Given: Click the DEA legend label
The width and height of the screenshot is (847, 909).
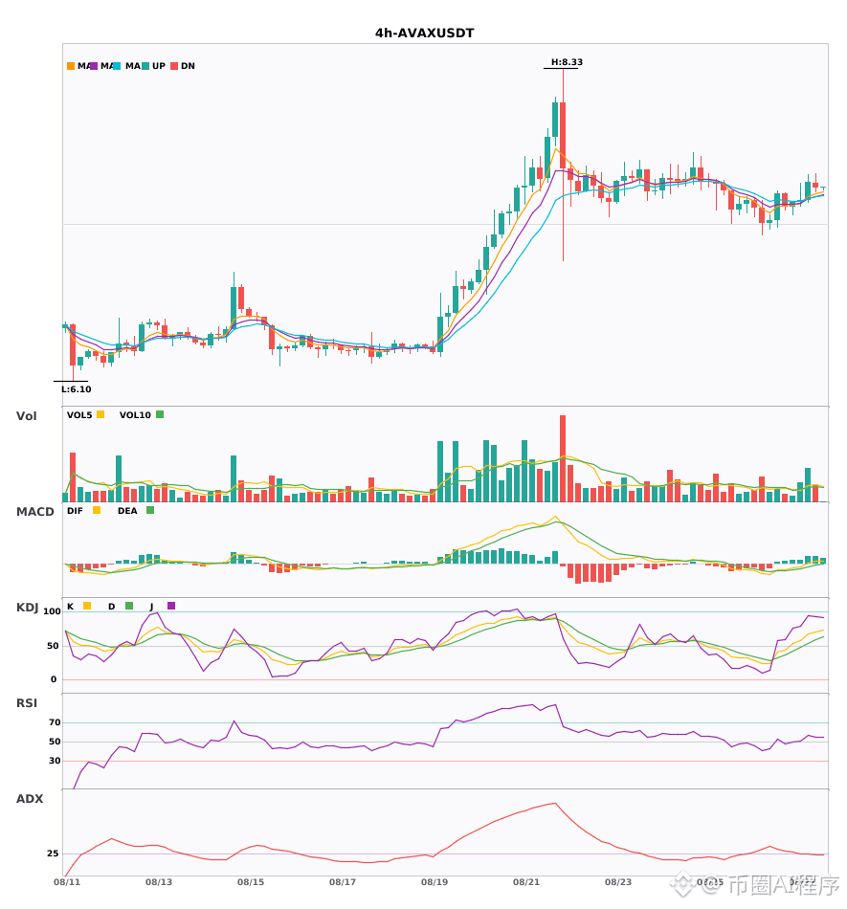Looking at the screenshot, I should [127, 511].
